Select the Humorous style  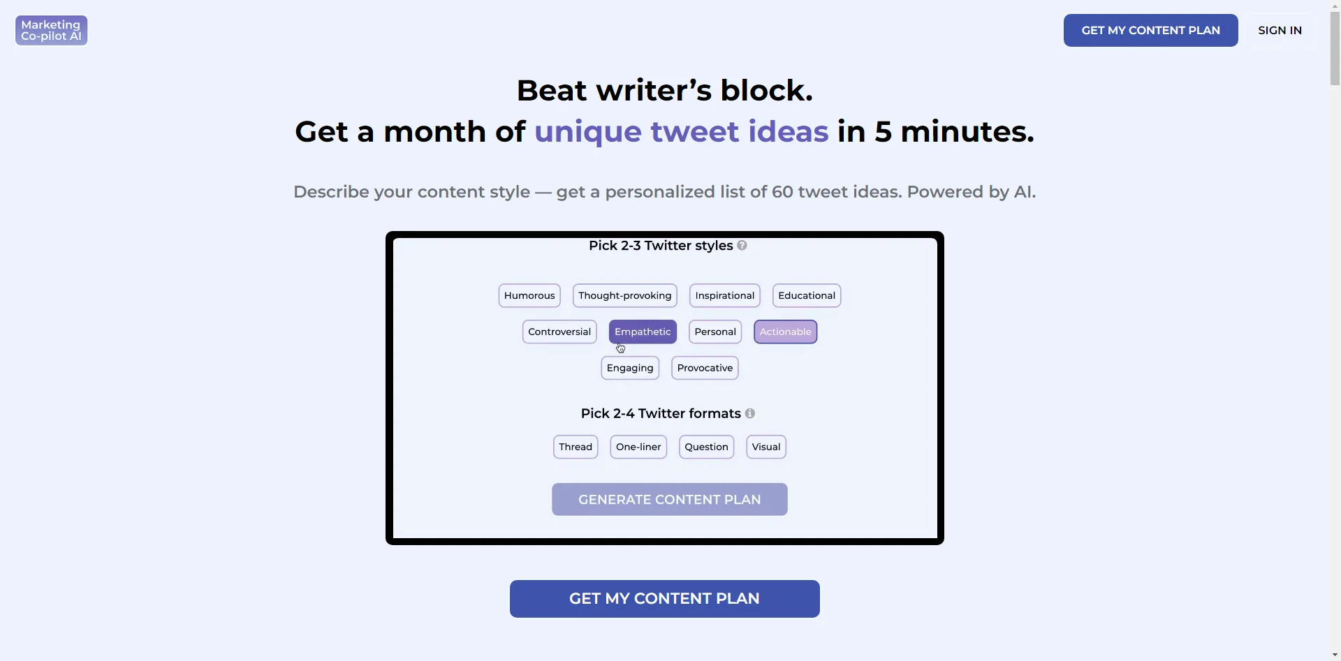click(x=529, y=295)
